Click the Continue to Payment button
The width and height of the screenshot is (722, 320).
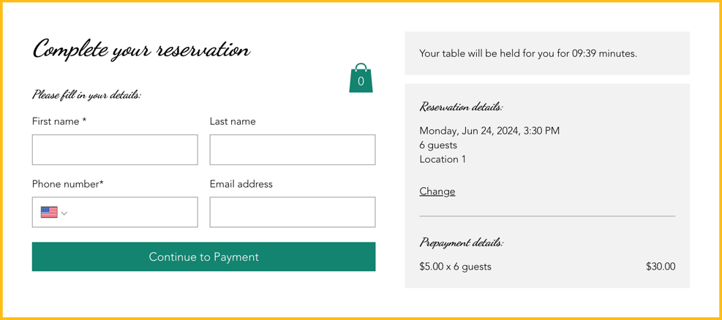tap(203, 256)
